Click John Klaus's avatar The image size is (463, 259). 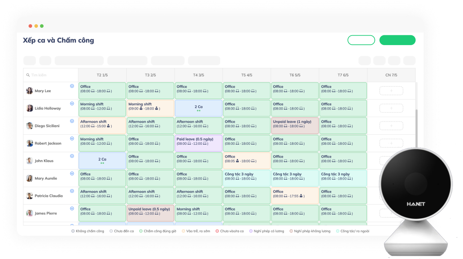[30, 161]
